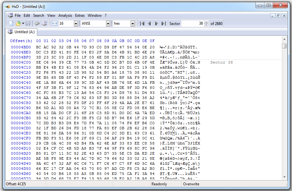Image resolution: width=292 pixels, height=191 pixels.
Task: Click the last byte 4E in row 00004C00
Action: click(152, 62)
